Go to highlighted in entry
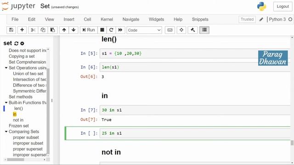 tap(15, 114)
